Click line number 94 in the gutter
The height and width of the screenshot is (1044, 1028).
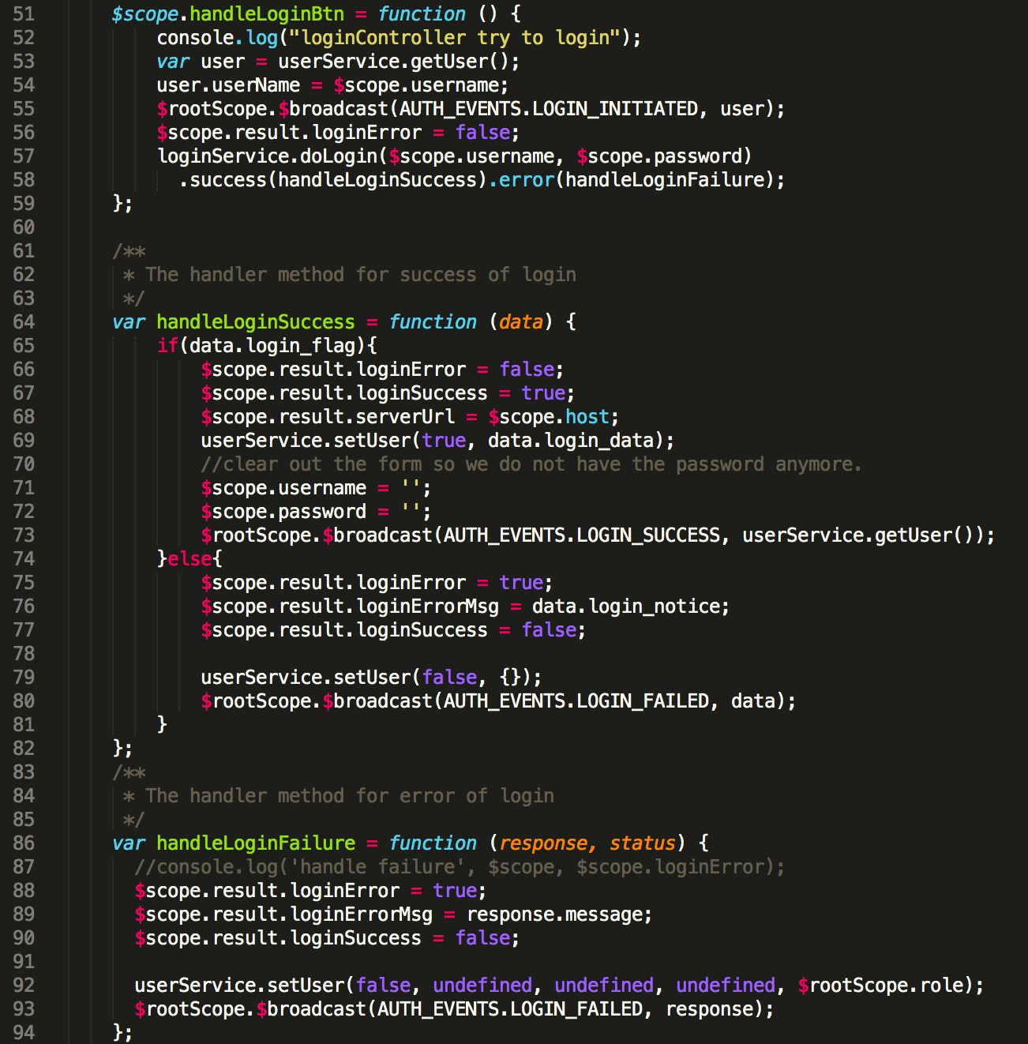click(24, 1033)
